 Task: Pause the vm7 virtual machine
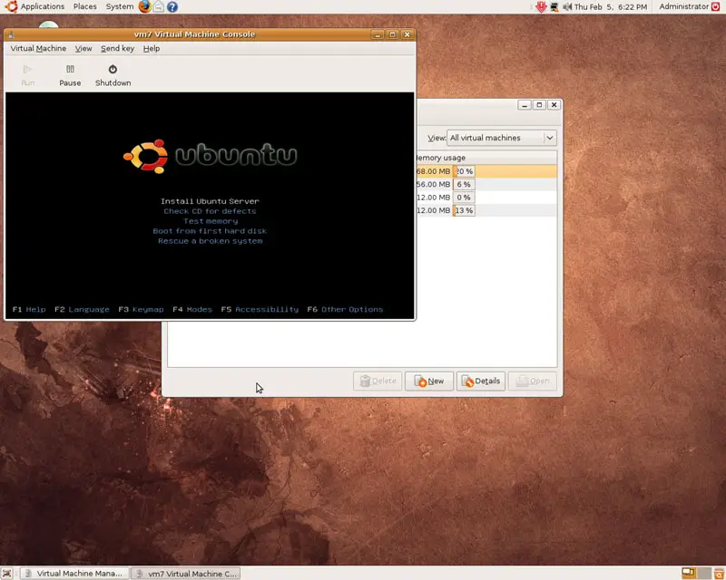coord(70,75)
